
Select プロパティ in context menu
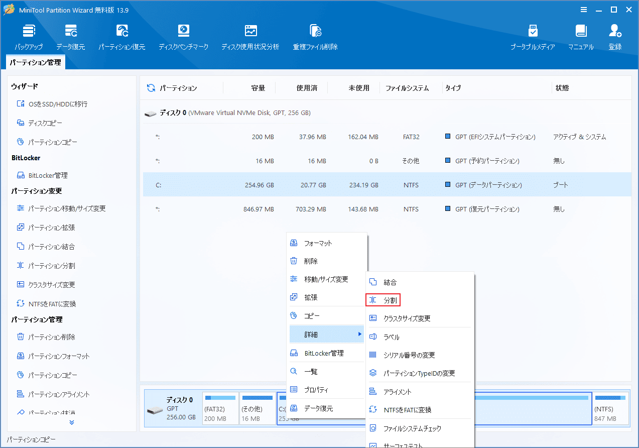point(327,390)
